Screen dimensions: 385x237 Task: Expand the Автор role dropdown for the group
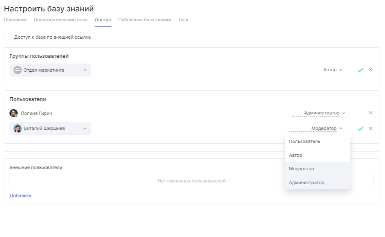coord(332,70)
